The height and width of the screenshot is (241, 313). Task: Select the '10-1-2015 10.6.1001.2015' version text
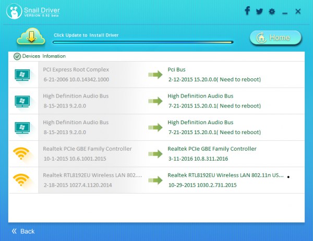click(x=75, y=159)
